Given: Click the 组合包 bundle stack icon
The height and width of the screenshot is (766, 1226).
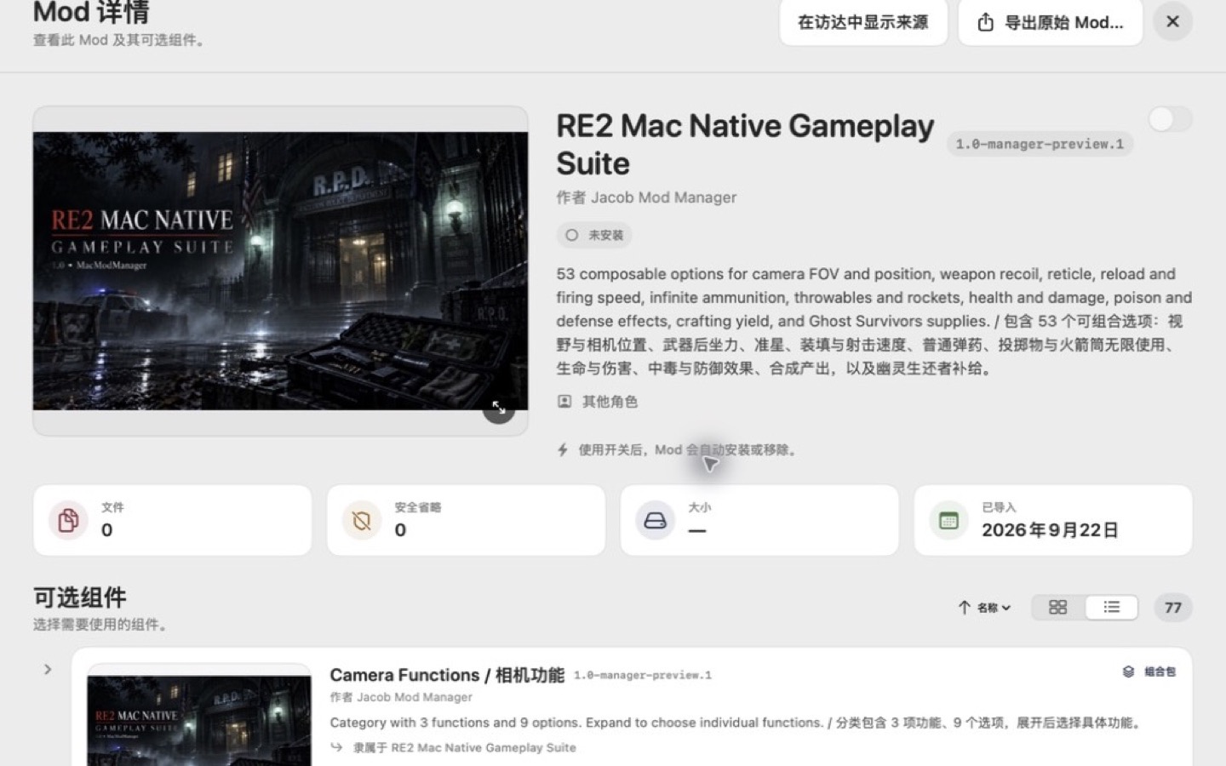Looking at the screenshot, I should (1128, 672).
